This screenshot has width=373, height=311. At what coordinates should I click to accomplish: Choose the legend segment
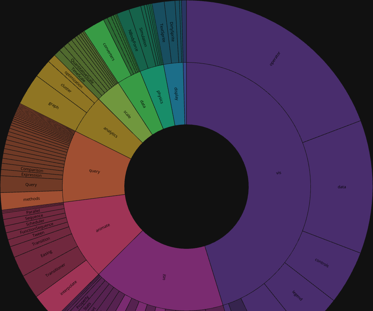[x=297, y=295]
